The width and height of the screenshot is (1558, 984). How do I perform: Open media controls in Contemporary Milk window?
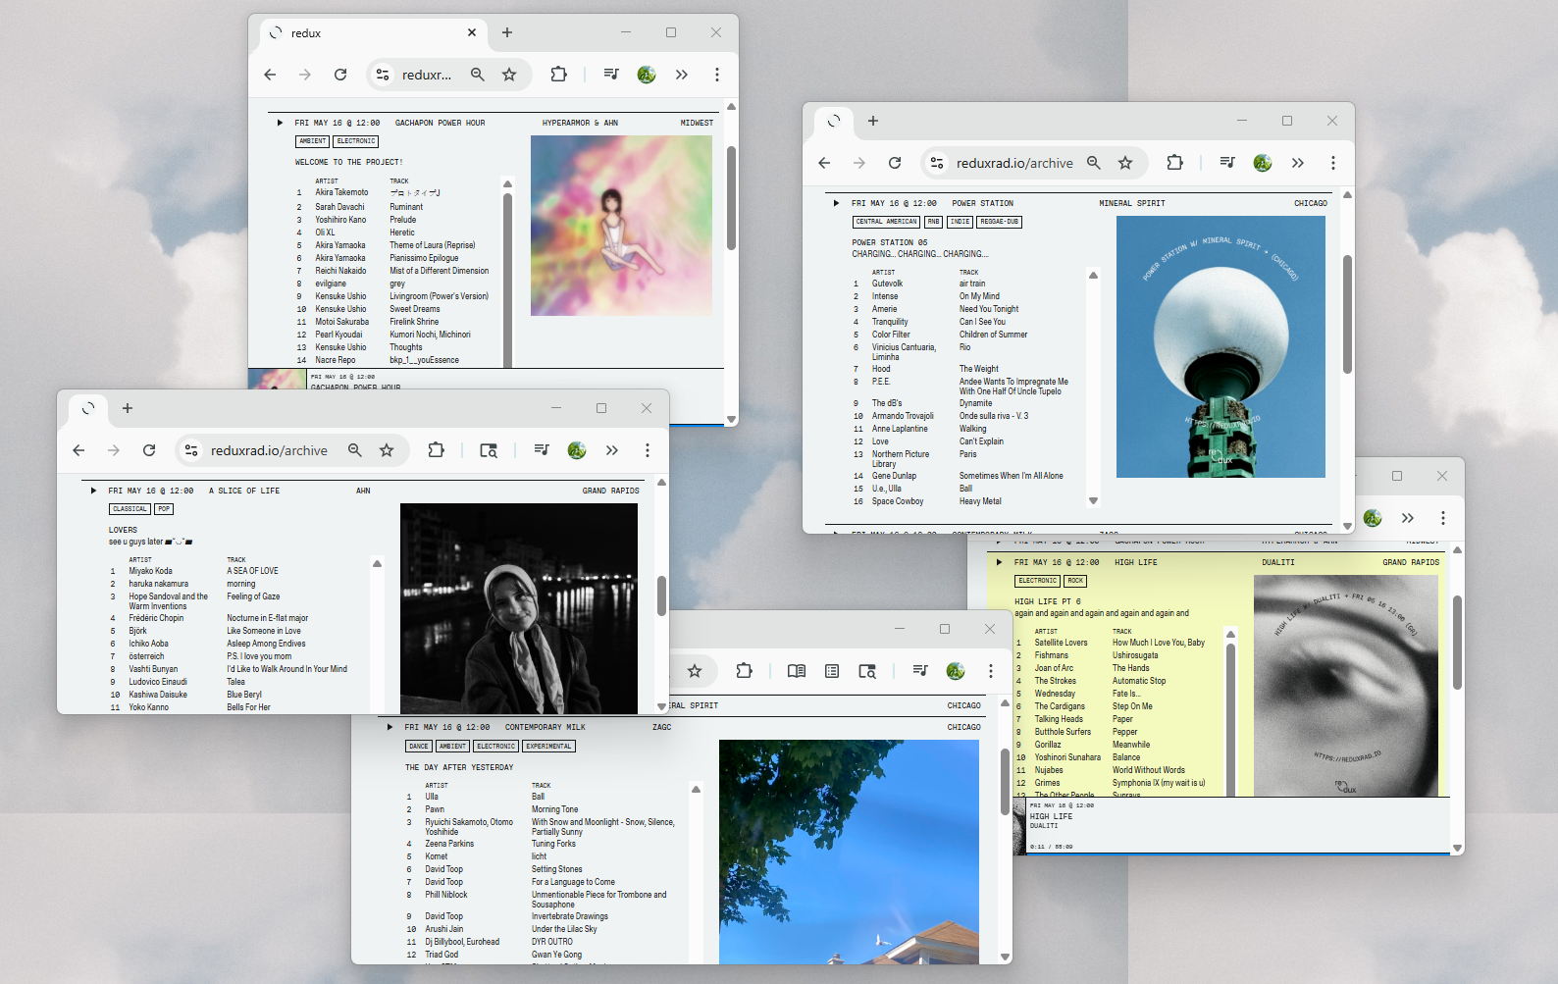pyautogui.click(x=920, y=671)
